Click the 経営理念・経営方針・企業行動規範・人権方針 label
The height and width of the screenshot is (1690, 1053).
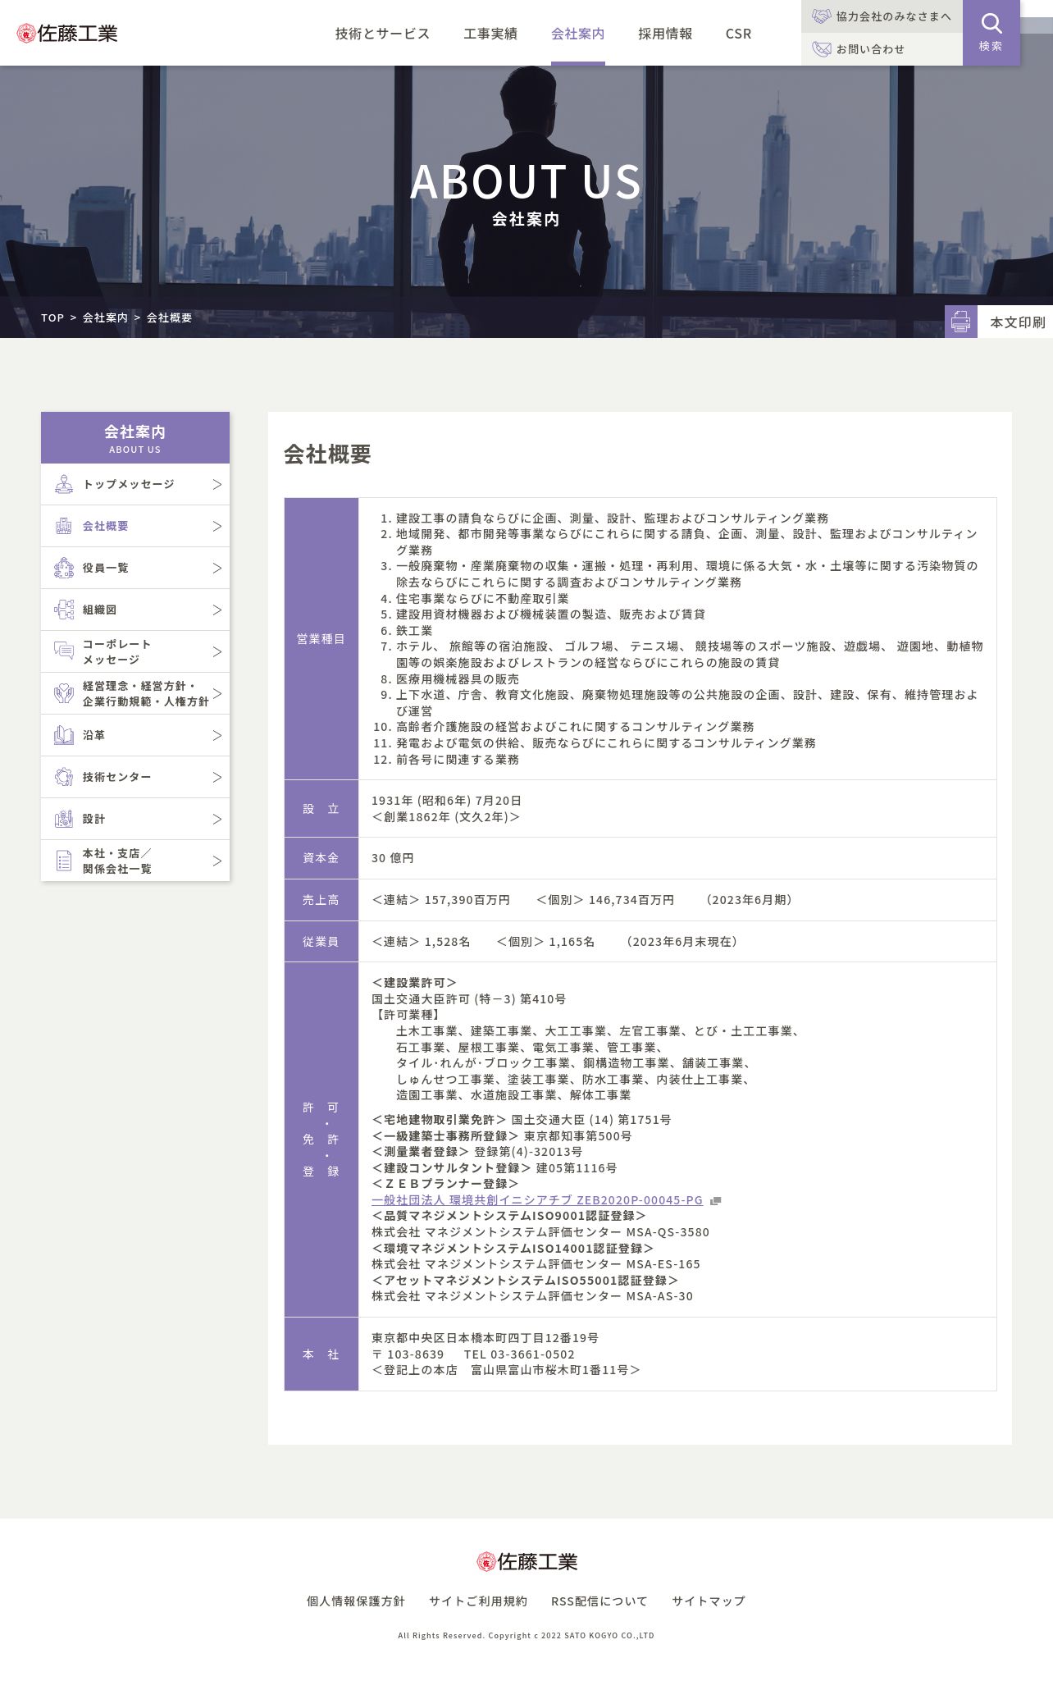(x=145, y=693)
